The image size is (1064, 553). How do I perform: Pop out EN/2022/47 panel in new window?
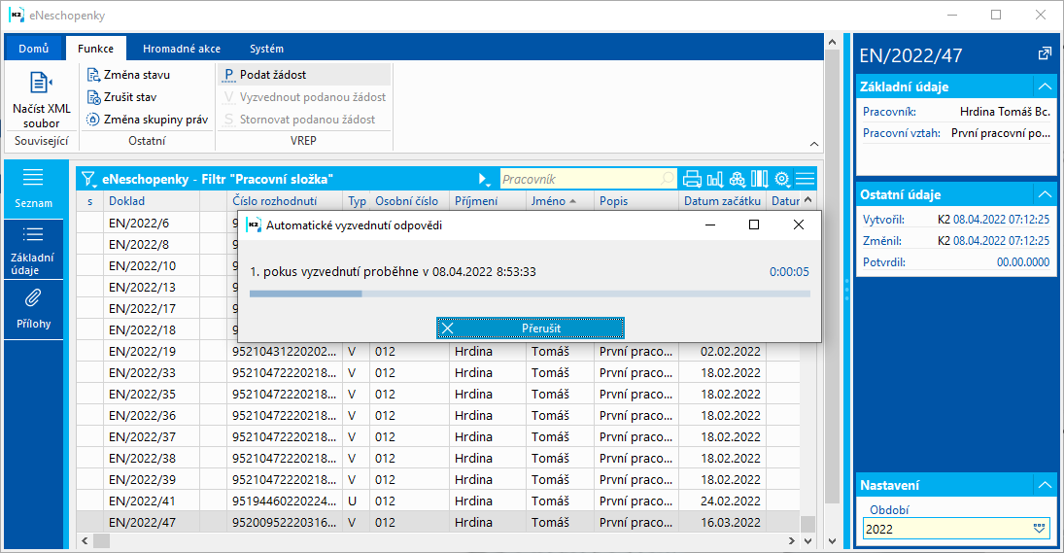(1044, 54)
